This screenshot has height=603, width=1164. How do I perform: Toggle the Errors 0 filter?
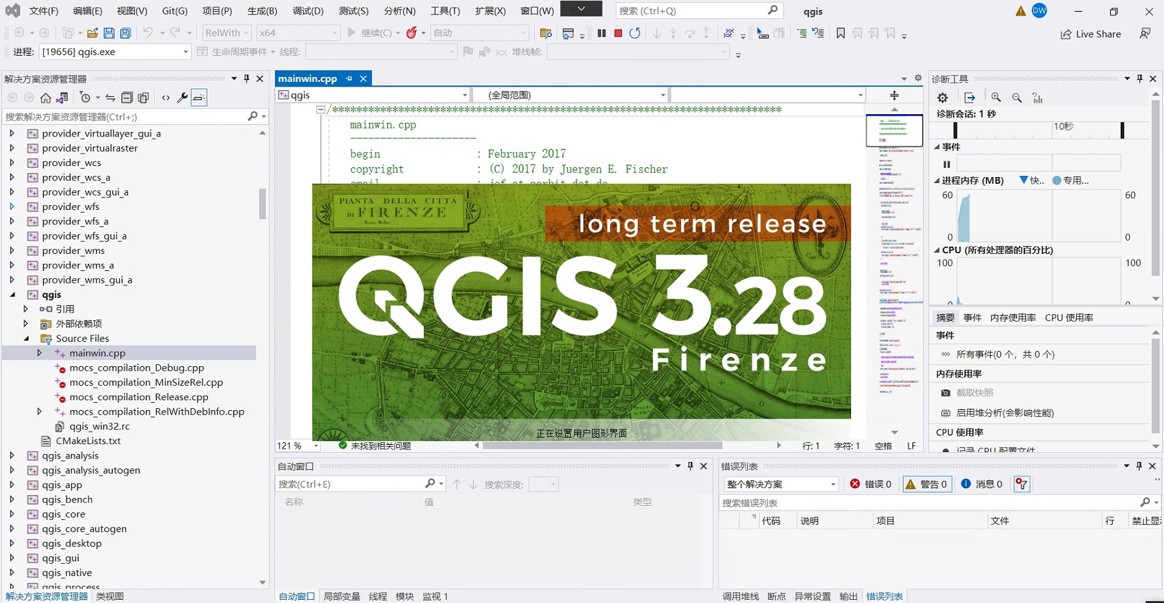[871, 484]
